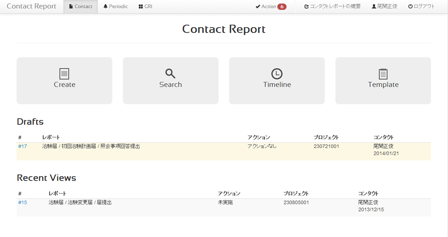Click the Drafts レポート column header
The height and width of the screenshot is (237, 448).
tap(51, 137)
